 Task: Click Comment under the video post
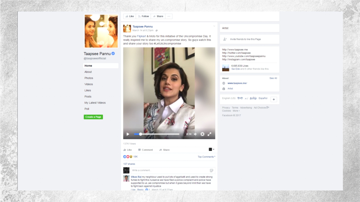point(146,150)
